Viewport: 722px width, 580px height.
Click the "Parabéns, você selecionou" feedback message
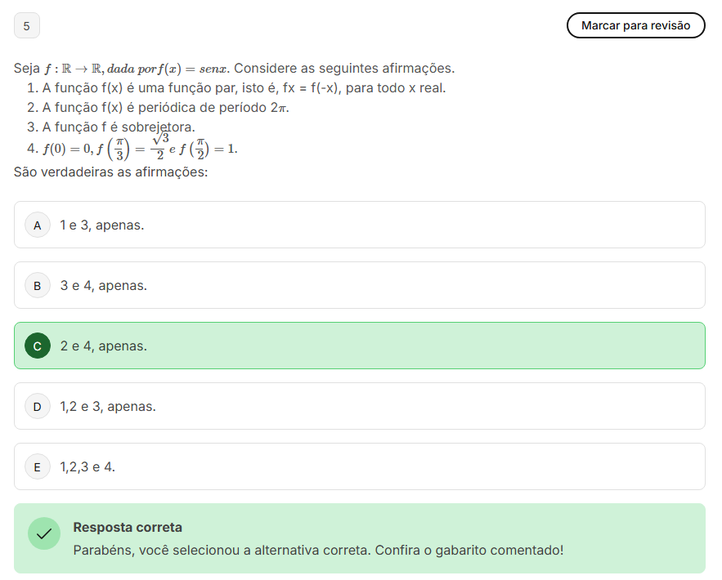click(318, 550)
